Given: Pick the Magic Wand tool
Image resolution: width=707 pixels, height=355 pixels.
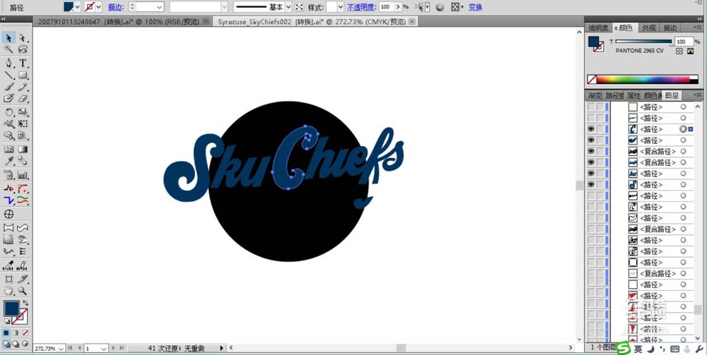Looking at the screenshot, I should [8, 50].
